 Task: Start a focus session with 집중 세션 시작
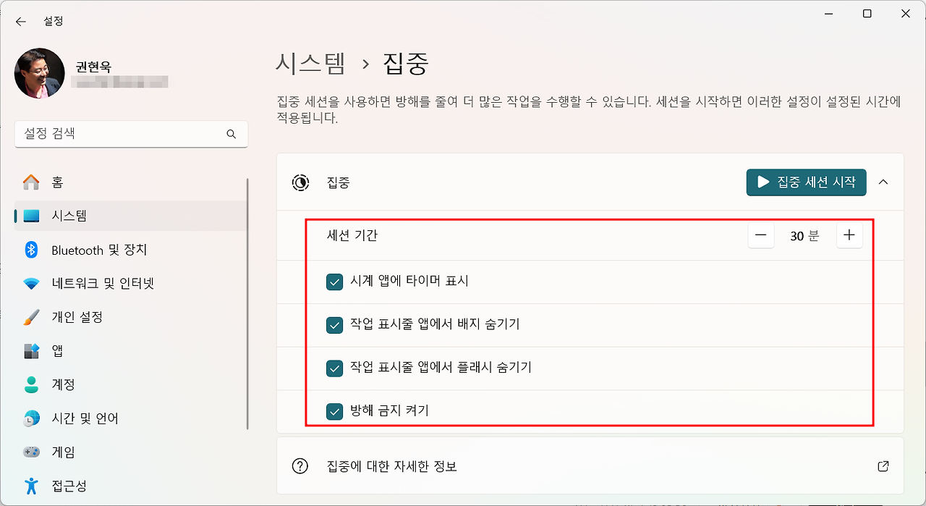(806, 182)
